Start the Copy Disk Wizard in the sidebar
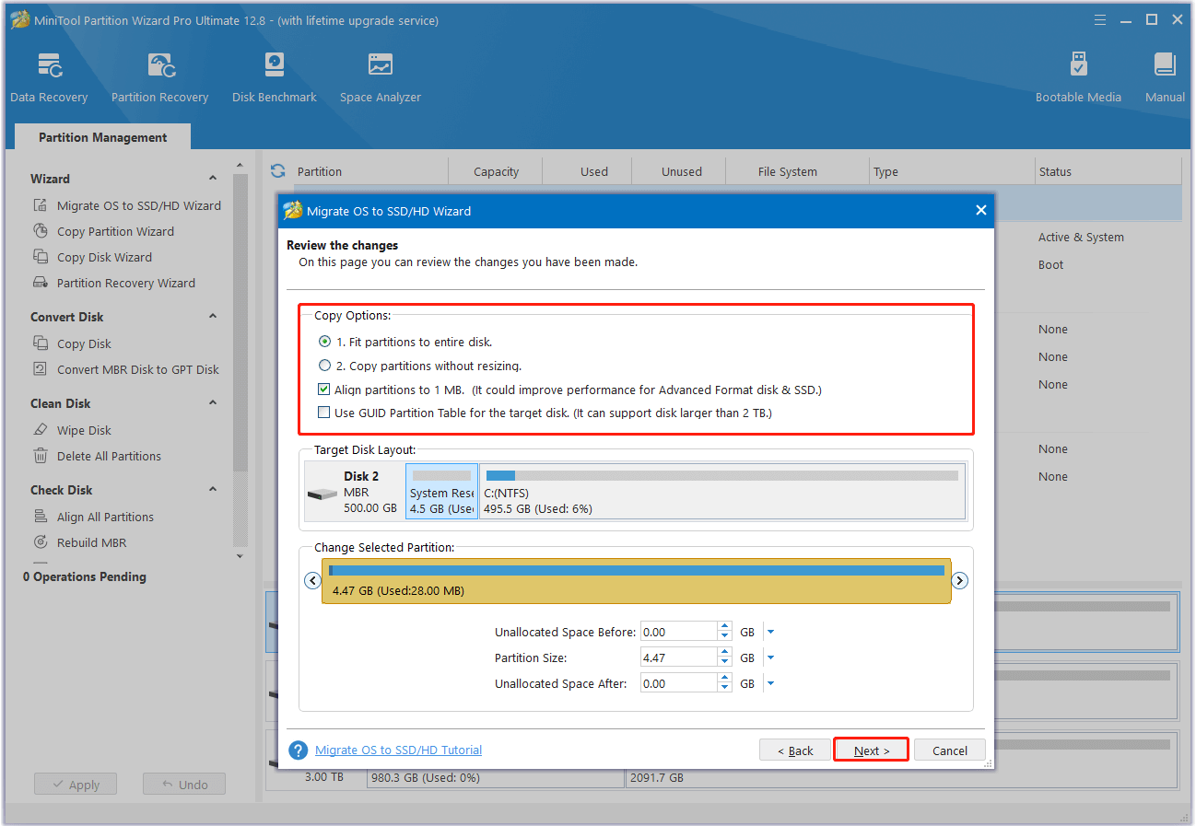 [x=92, y=257]
